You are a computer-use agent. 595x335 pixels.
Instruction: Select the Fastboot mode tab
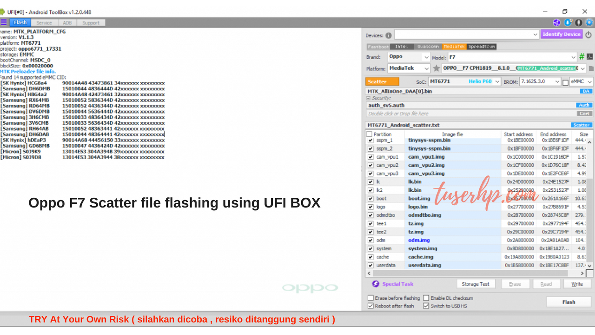tap(378, 47)
